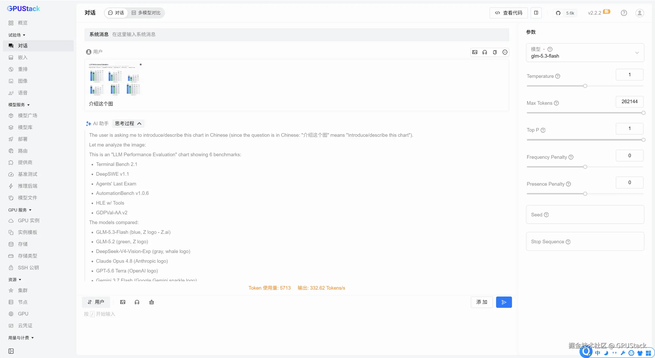Adjust the Presence Penalty slider handle
655x358 pixels.
coord(585,194)
